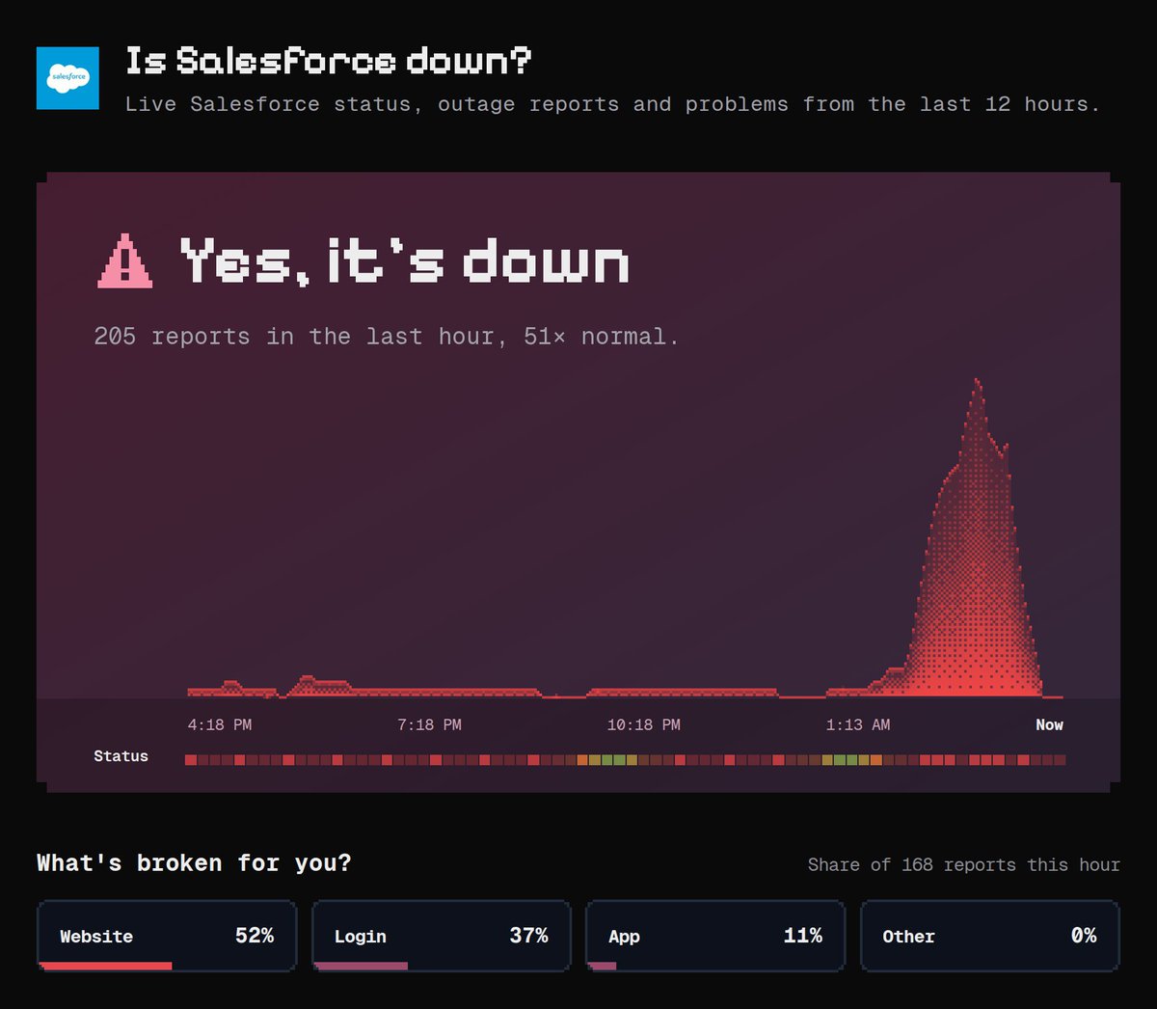Click the "Now" time label
Screen dimensions: 1157x1009
pyautogui.click(x=1049, y=724)
